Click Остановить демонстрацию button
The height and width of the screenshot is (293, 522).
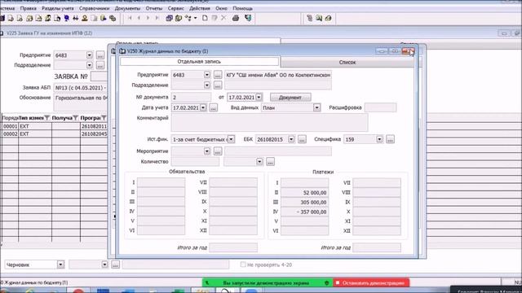pos(371,282)
